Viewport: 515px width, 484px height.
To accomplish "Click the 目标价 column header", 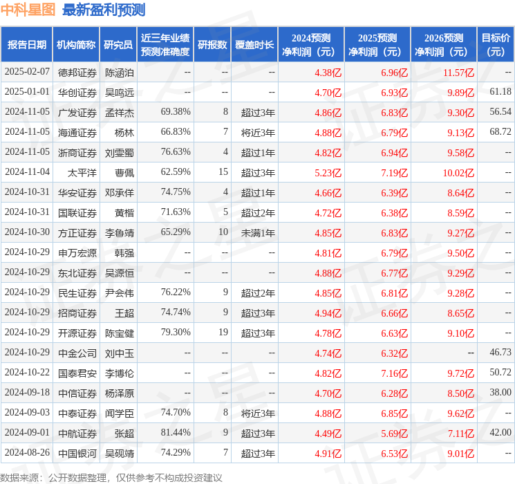I will tap(496, 45).
